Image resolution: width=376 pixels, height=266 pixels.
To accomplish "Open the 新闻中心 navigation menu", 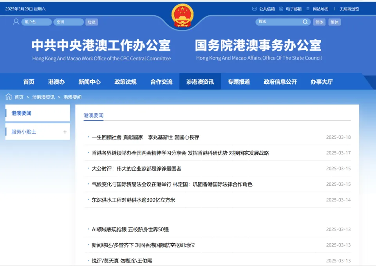I will tap(89, 82).
